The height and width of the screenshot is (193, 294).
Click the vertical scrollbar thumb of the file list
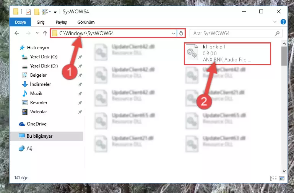tap(284, 56)
